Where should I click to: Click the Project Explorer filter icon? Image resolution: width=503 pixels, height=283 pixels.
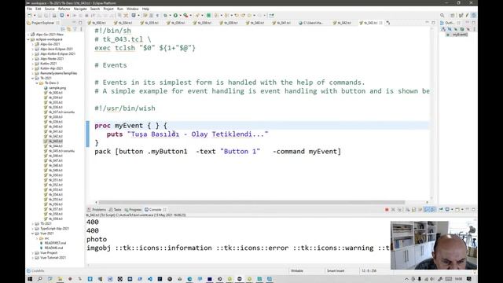[75, 29]
